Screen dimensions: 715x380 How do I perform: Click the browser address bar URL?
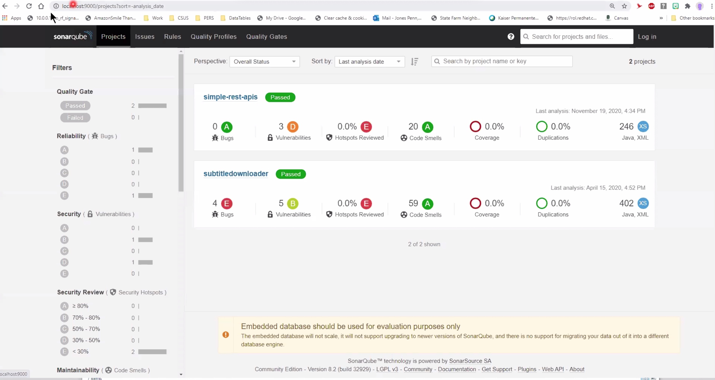tap(113, 6)
